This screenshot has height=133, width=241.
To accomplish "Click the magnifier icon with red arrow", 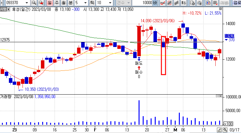I will tap(41, 3).
